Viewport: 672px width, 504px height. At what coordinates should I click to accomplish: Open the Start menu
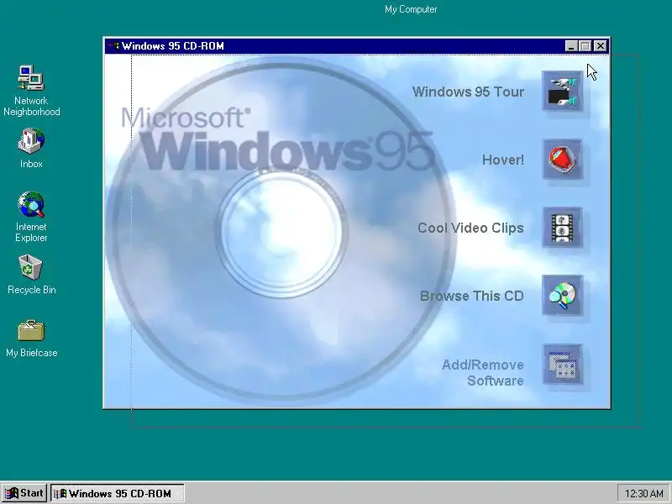pyautogui.click(x=24, y=493)
